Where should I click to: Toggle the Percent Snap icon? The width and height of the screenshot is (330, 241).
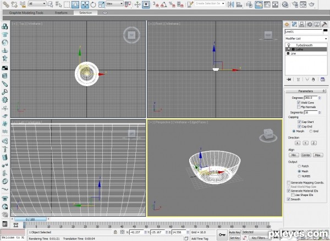coord(172,4)
